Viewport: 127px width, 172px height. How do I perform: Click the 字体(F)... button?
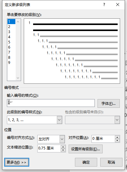(x=109, y=103)
